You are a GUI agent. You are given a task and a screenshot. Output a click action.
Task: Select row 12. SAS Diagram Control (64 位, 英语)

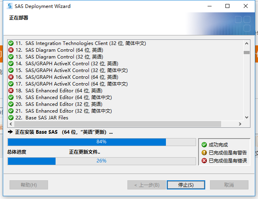[125, 50]
